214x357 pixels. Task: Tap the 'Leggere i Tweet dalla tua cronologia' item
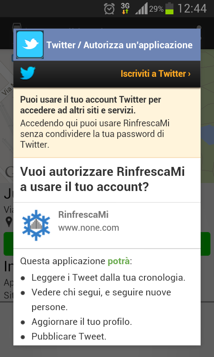108,278
